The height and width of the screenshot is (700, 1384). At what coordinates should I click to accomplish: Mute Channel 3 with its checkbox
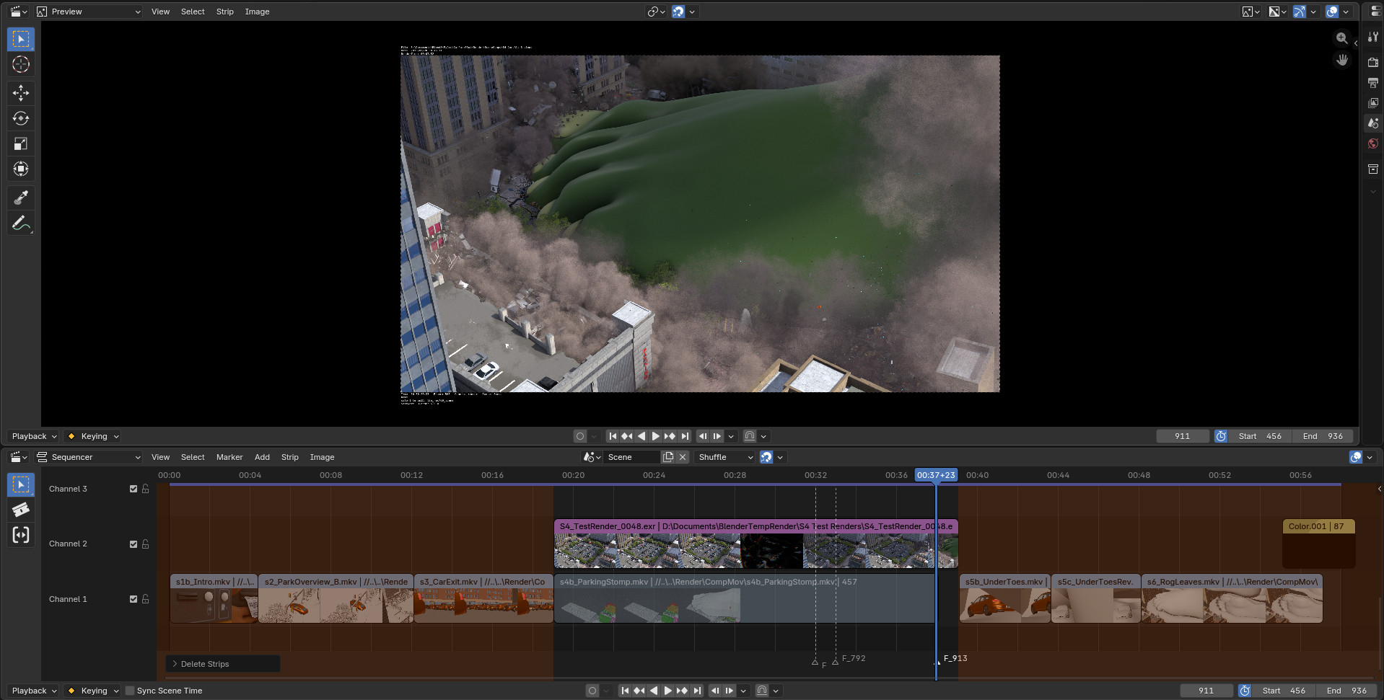133,489
